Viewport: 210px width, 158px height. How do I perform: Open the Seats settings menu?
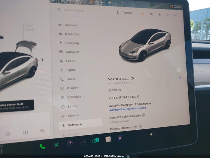(x=68, y=79)
